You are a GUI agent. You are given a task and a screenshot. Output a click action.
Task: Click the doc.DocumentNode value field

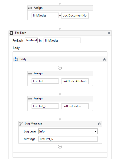(x=75, y=16)
